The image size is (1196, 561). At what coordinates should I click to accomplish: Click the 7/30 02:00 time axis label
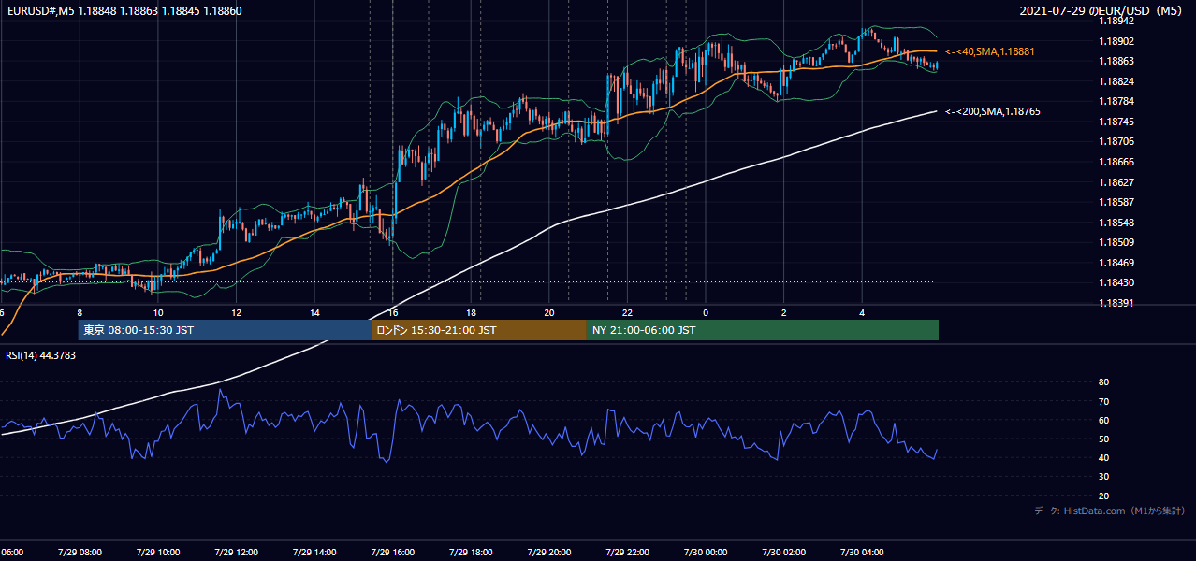(783, 552)
